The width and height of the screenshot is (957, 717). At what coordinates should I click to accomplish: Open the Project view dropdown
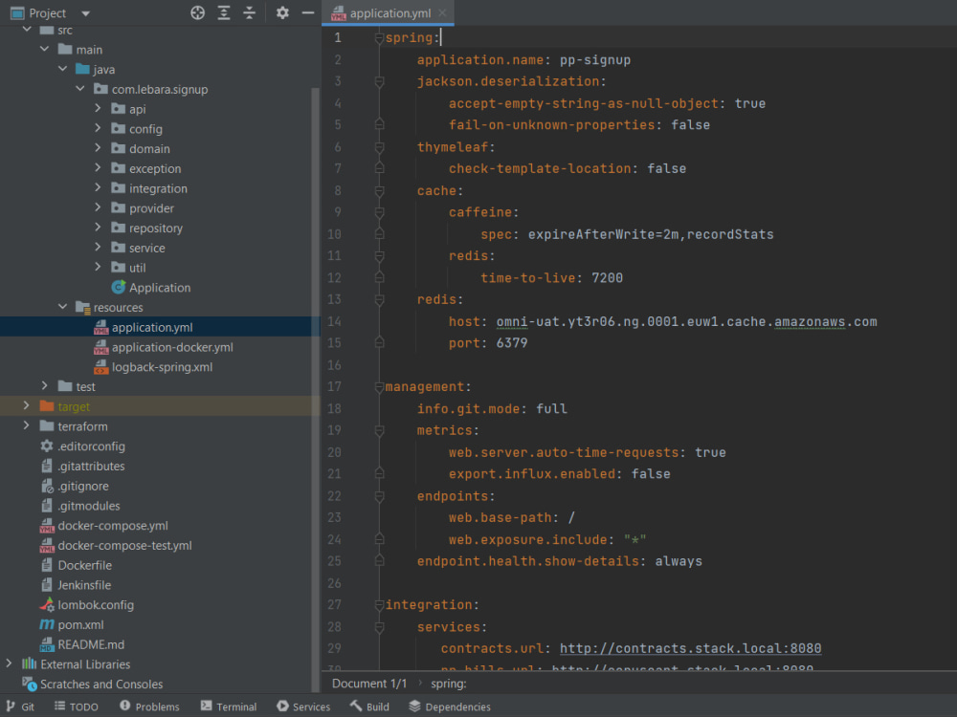tap(85, 13)
